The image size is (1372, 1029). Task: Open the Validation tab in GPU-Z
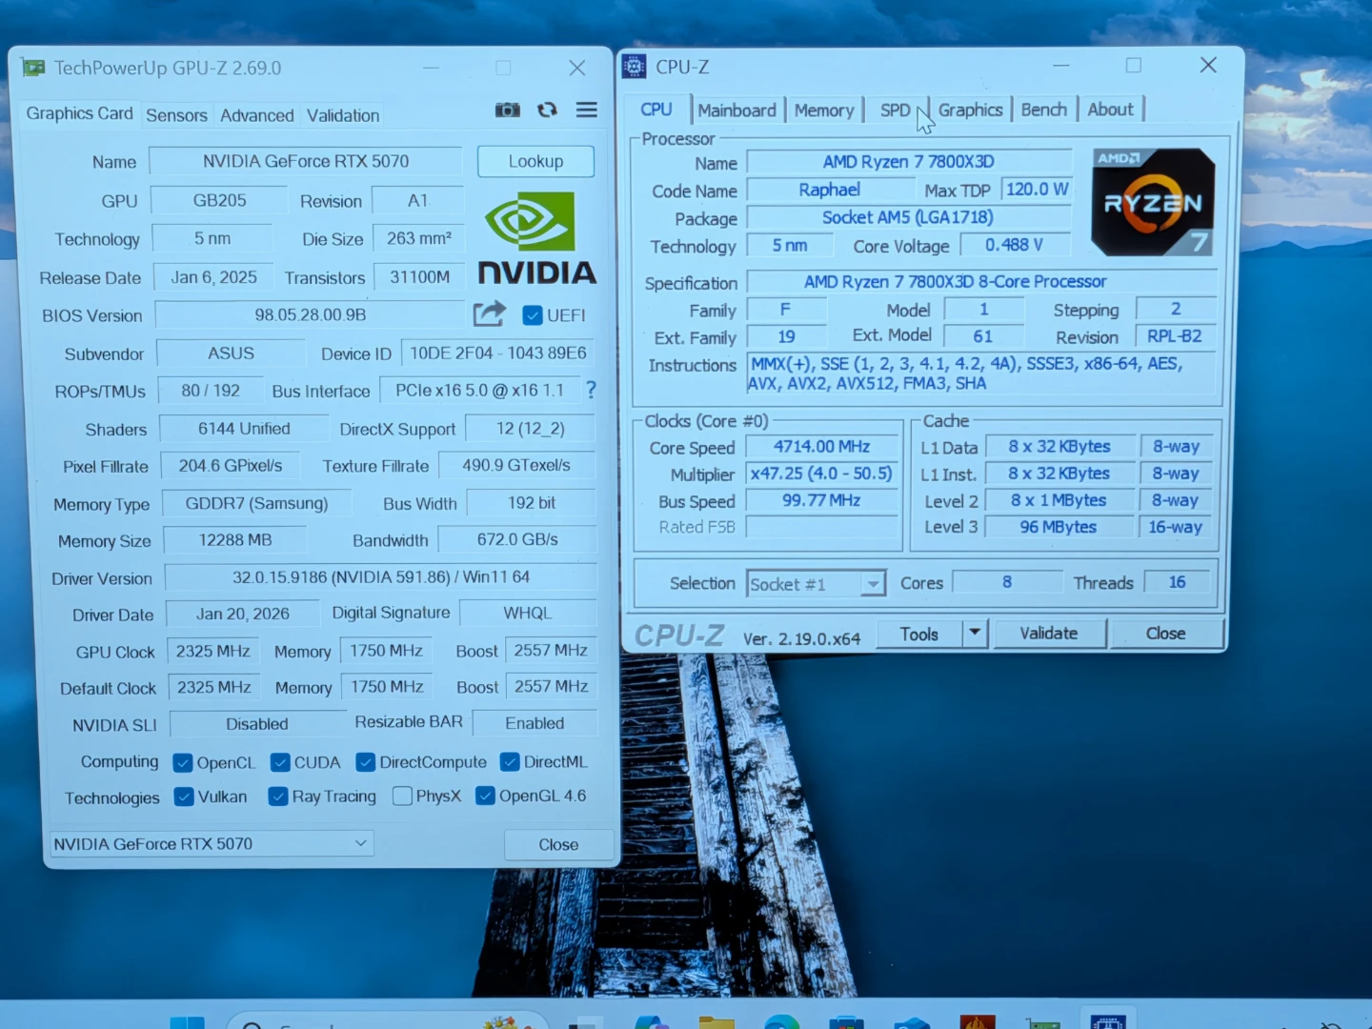343,115
